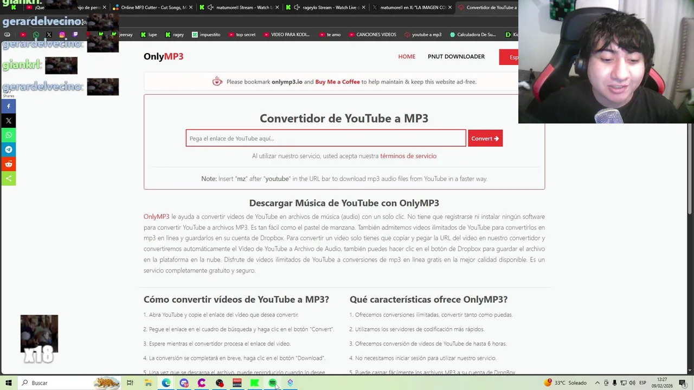
Task: Open the youtube a mp3 bookmark
Action: pos(423,35)
